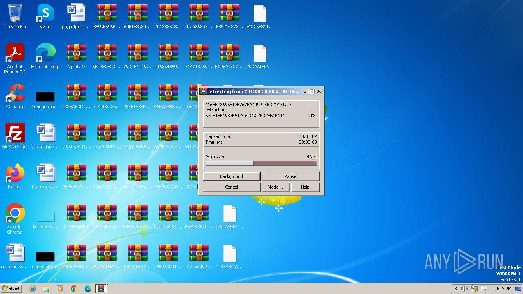Select the A96B4C99F archive icon
523x294 pixels.
pyautogui.click(x=168, y=136)
